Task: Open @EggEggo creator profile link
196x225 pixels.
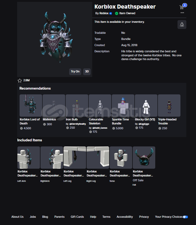Action: coord(144,124)
